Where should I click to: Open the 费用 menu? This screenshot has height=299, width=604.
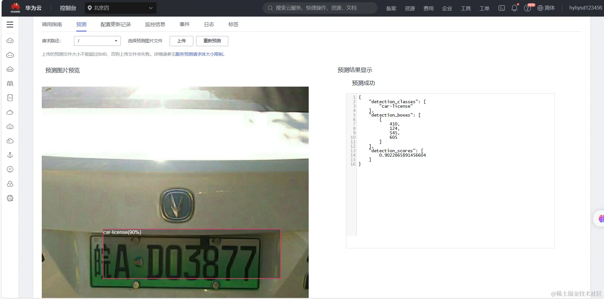click(428, 8)
